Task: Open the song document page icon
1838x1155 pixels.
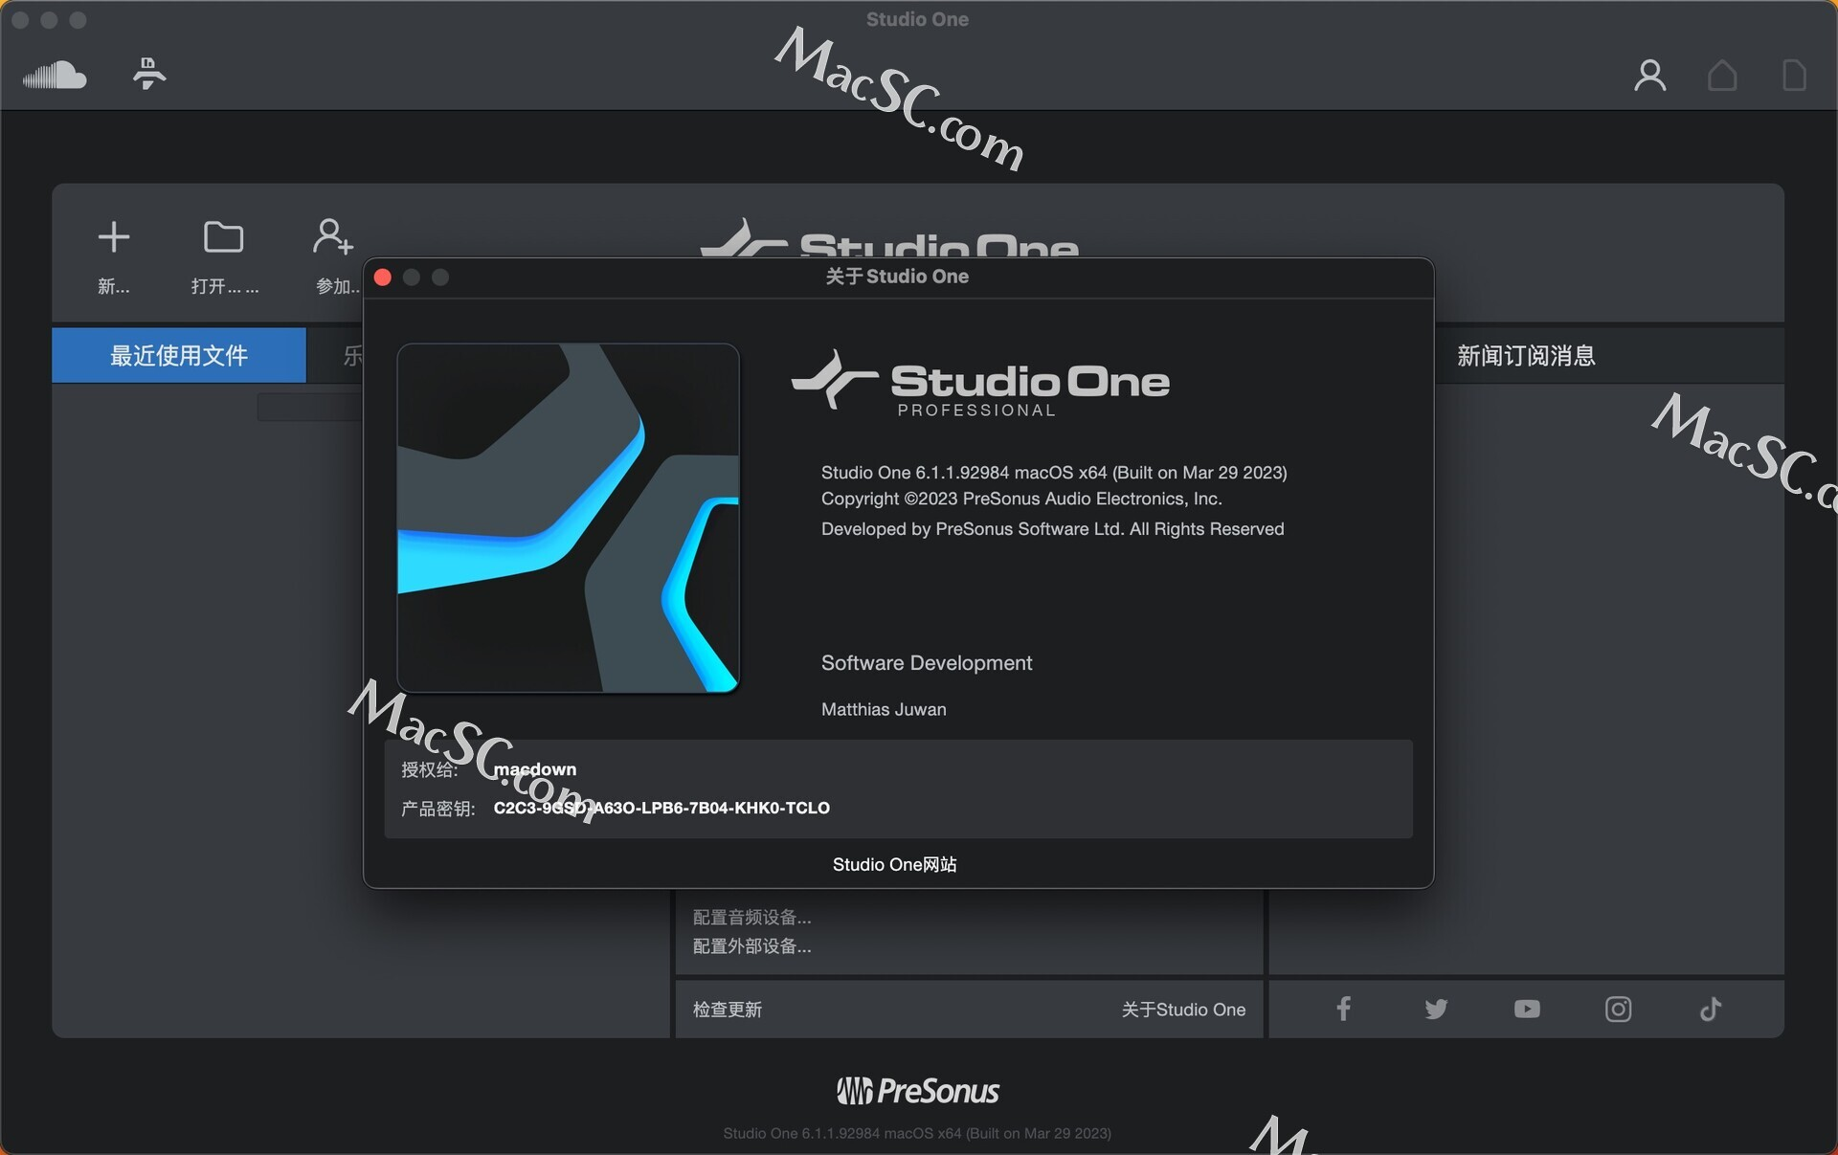Action: [1795, 75]
